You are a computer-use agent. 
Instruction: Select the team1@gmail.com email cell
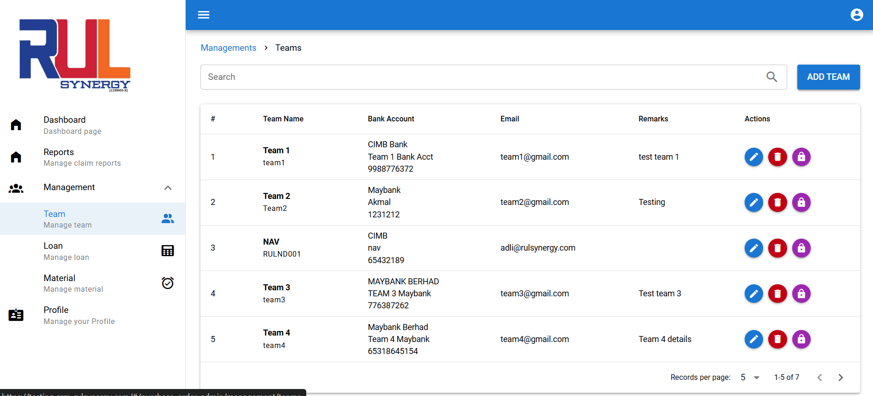click(x=534, y=157)
